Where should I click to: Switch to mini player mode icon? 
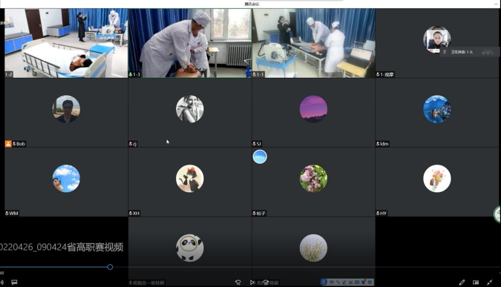(x=476, y=283)
